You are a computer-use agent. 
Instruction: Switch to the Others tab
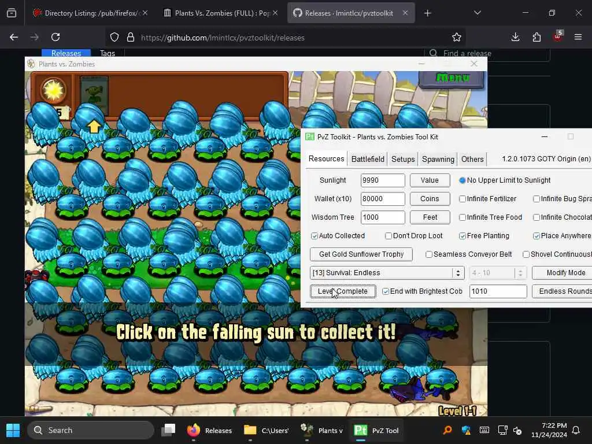point(472,159)
